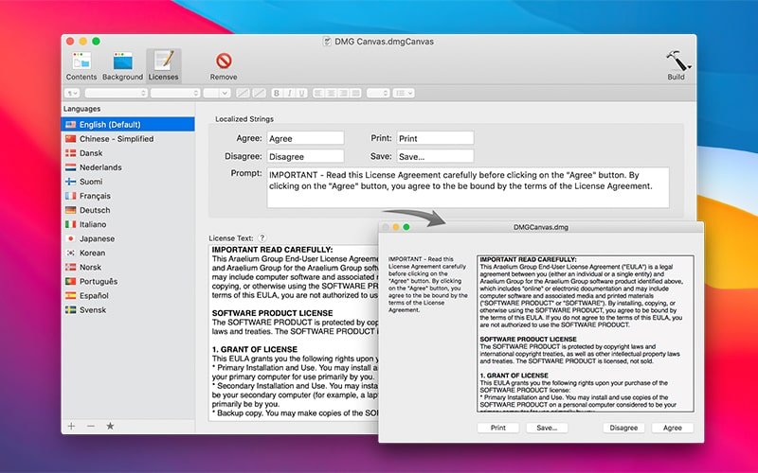Open License Text help question mark
Viewport: 758px width, 473px height.
tap(262, 238)
